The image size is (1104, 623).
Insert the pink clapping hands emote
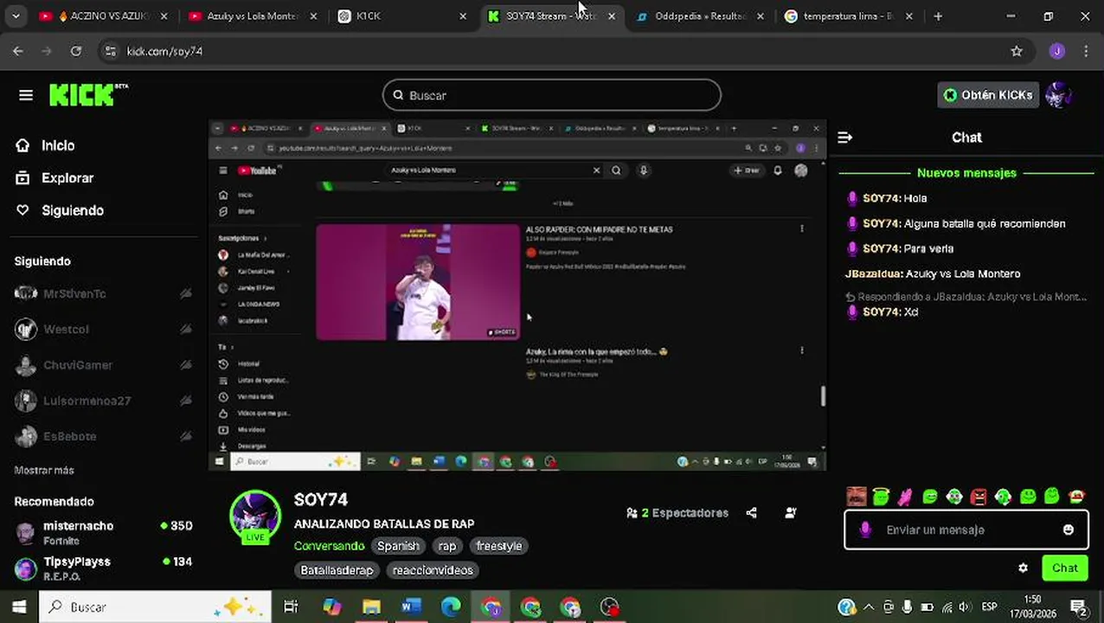pos(905,497)
